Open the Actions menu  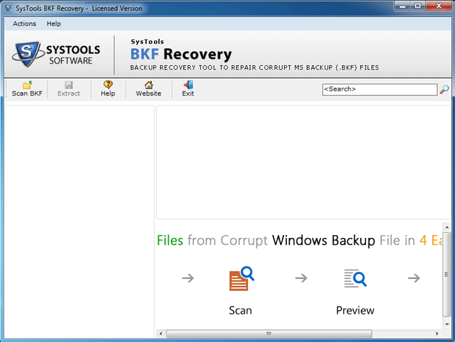tap(24, 24)
